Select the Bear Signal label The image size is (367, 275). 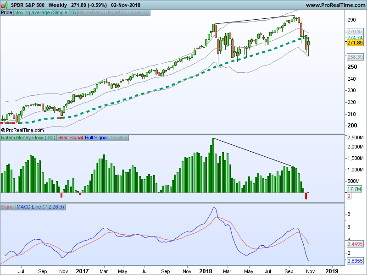pos(70,138)
